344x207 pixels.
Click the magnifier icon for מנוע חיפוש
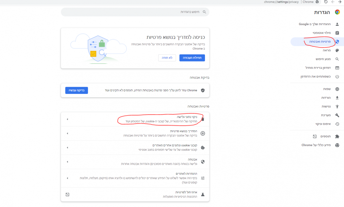point(337,59)
